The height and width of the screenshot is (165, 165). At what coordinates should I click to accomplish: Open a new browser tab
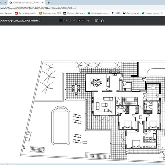[49, 3]
